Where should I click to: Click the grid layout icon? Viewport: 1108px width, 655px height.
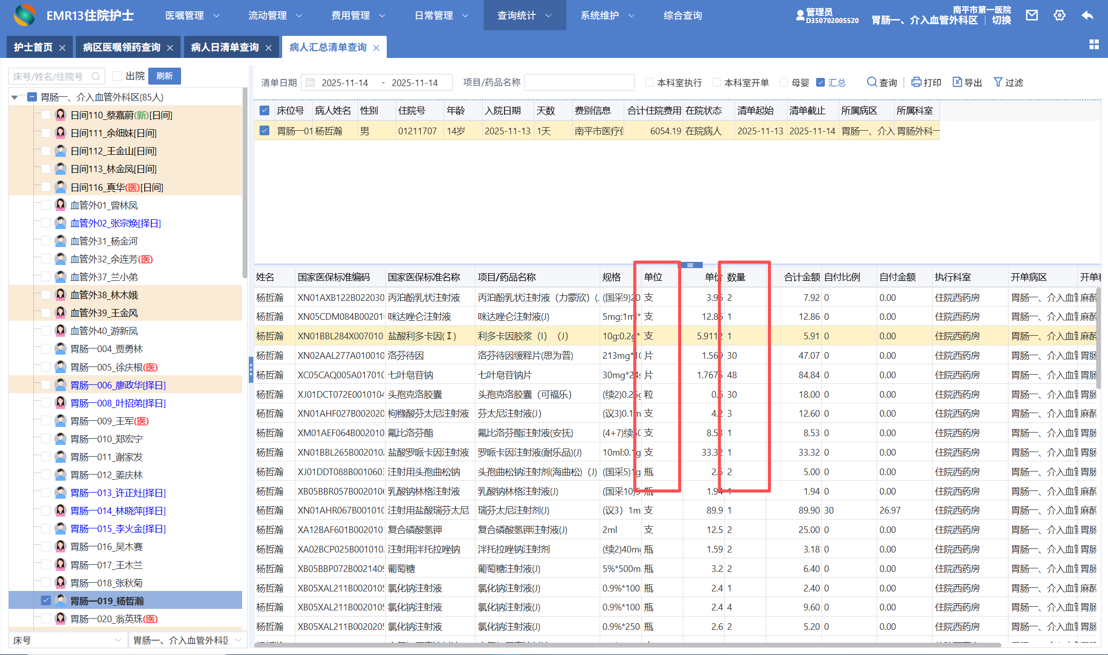tap(1094, 45)
